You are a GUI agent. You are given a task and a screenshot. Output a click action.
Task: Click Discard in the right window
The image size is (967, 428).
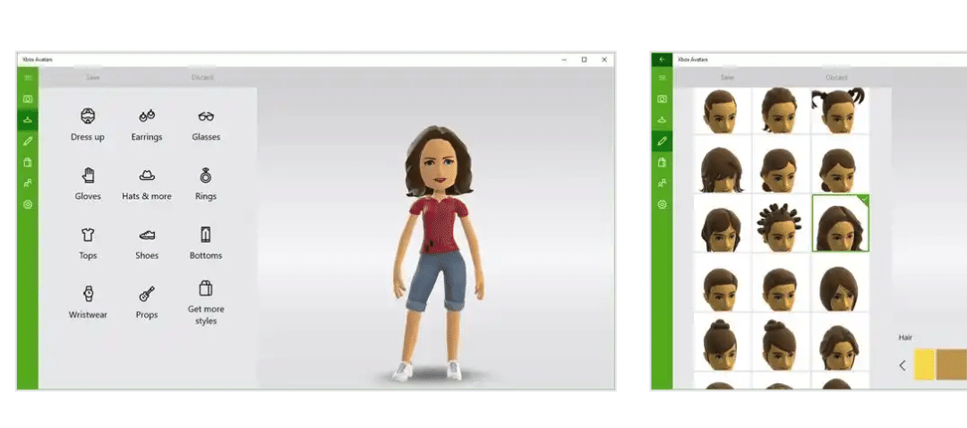click(837, 78)
